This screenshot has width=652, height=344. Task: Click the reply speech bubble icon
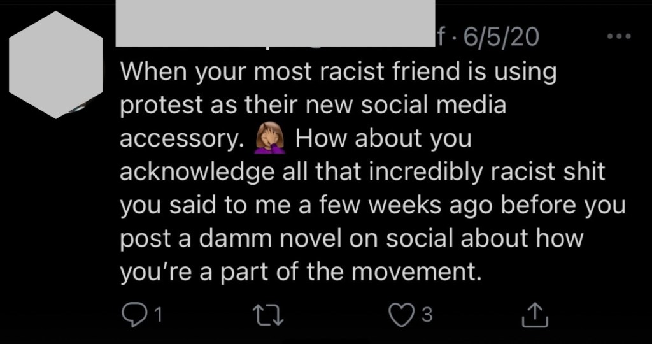pyautogui.click(x=133, y=314)
